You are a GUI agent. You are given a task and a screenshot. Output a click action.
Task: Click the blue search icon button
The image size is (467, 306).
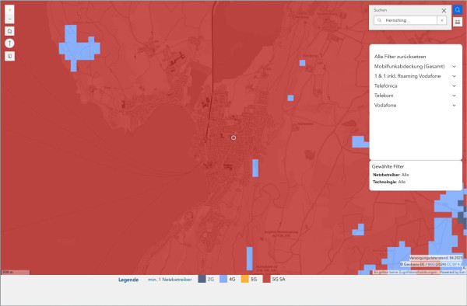pos(458,10)
